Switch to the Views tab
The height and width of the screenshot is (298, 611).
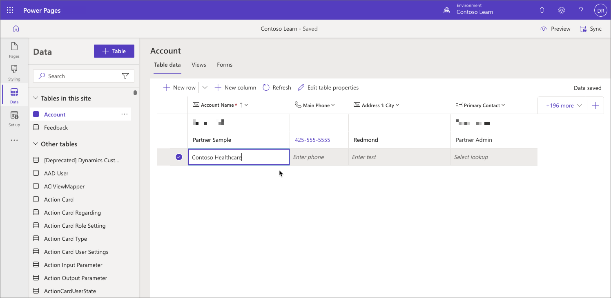[198, 65]
